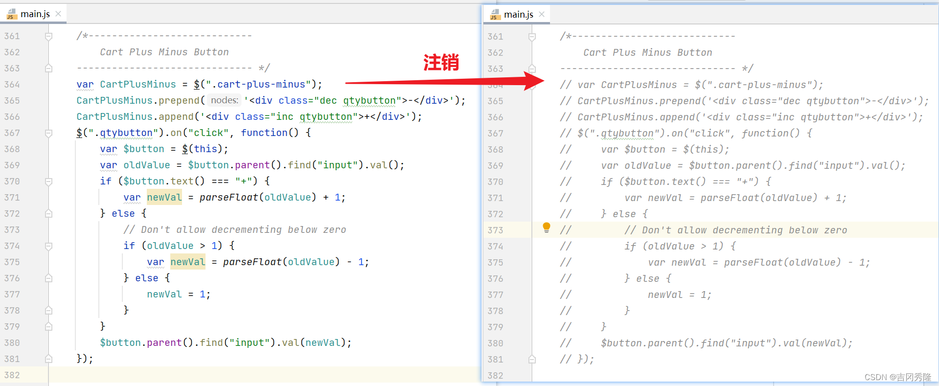
Task: Place cursor on empty line 382 in left editor
Action: [x=264, y=375]
